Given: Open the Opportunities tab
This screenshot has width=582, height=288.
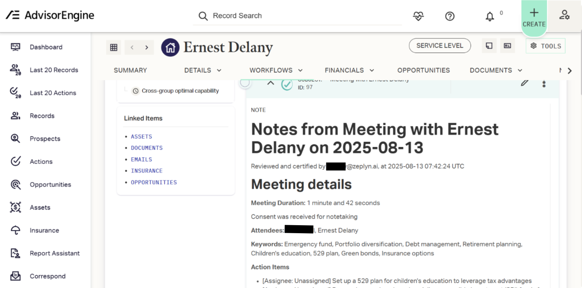Looking at the screenshot, I should (424, 70).
